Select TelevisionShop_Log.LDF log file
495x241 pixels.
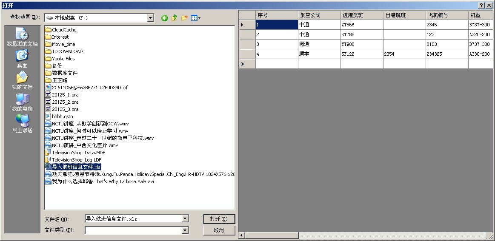[73, 160]
